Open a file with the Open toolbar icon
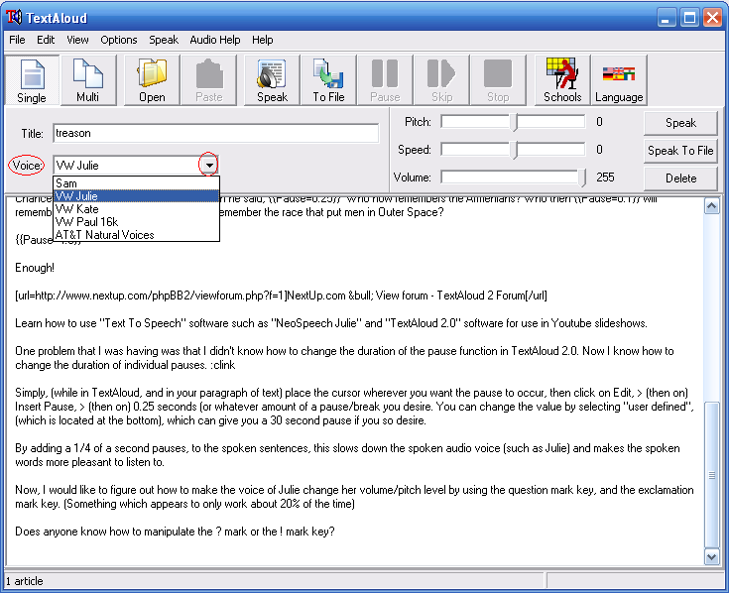 point(152,80)
